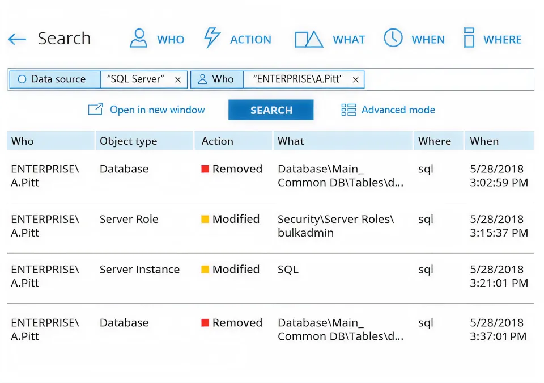Click the Open in new window icon

pos(95,110)
